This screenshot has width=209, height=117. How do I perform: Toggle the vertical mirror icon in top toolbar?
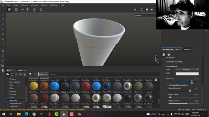point(27,9)
